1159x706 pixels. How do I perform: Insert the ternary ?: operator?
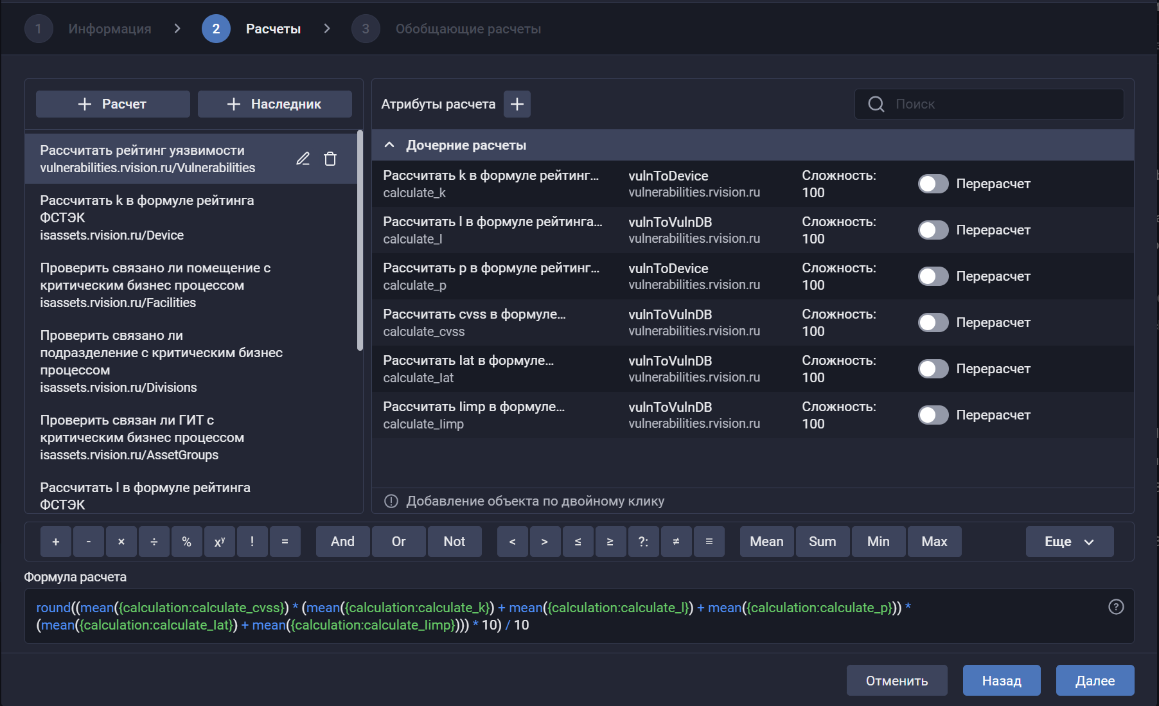coord(643,542)
